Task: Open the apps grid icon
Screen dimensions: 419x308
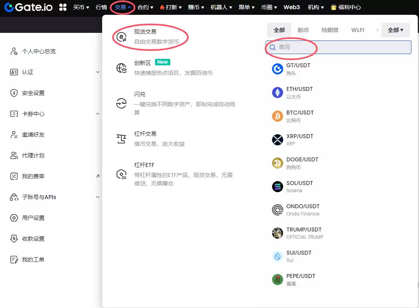Action: pos(63,7)
